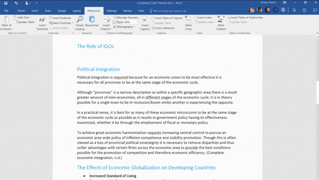
Task: Click Update Table in Table of Contents group
Action: click(24, 22)
